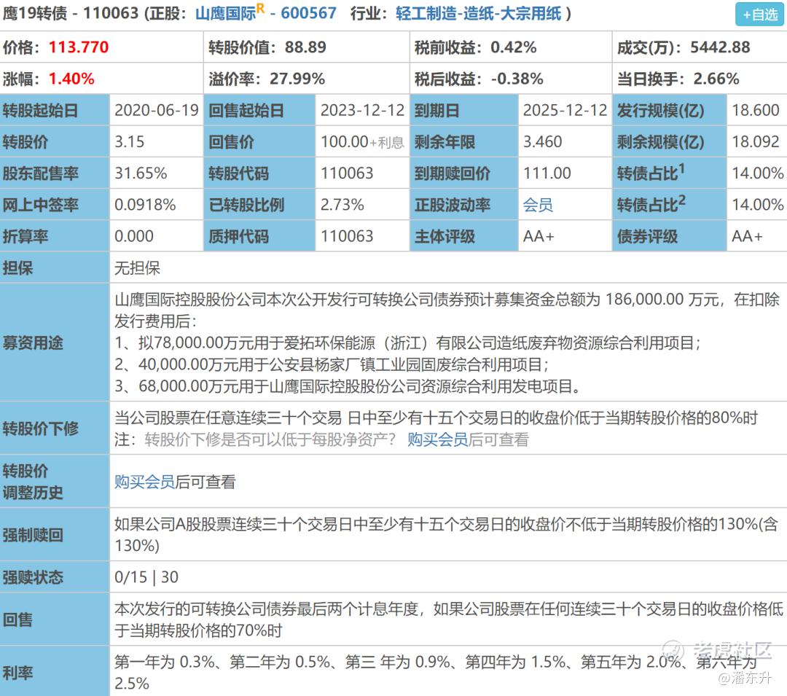Click 购买会员 link in 转股价调整历史 row
787x696 pixels.
click(x=144, y=482)
